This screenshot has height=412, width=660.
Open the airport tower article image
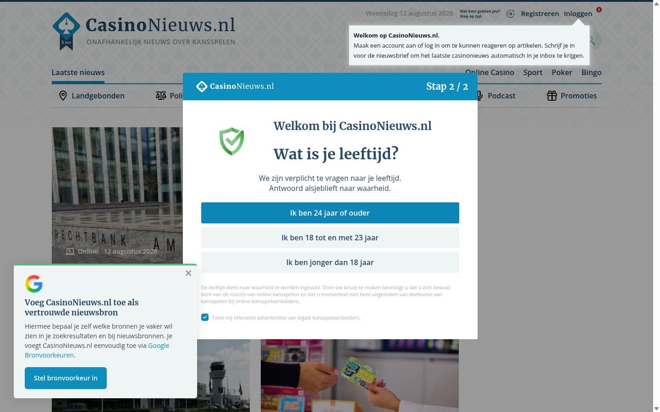(223, 375)
